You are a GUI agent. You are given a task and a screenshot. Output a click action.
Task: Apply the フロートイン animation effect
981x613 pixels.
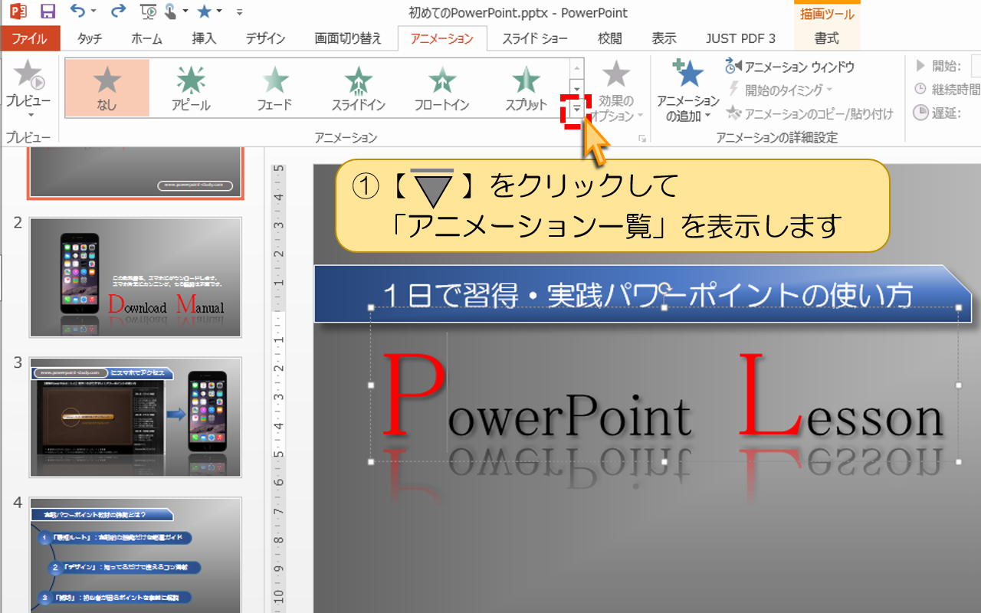442,87
